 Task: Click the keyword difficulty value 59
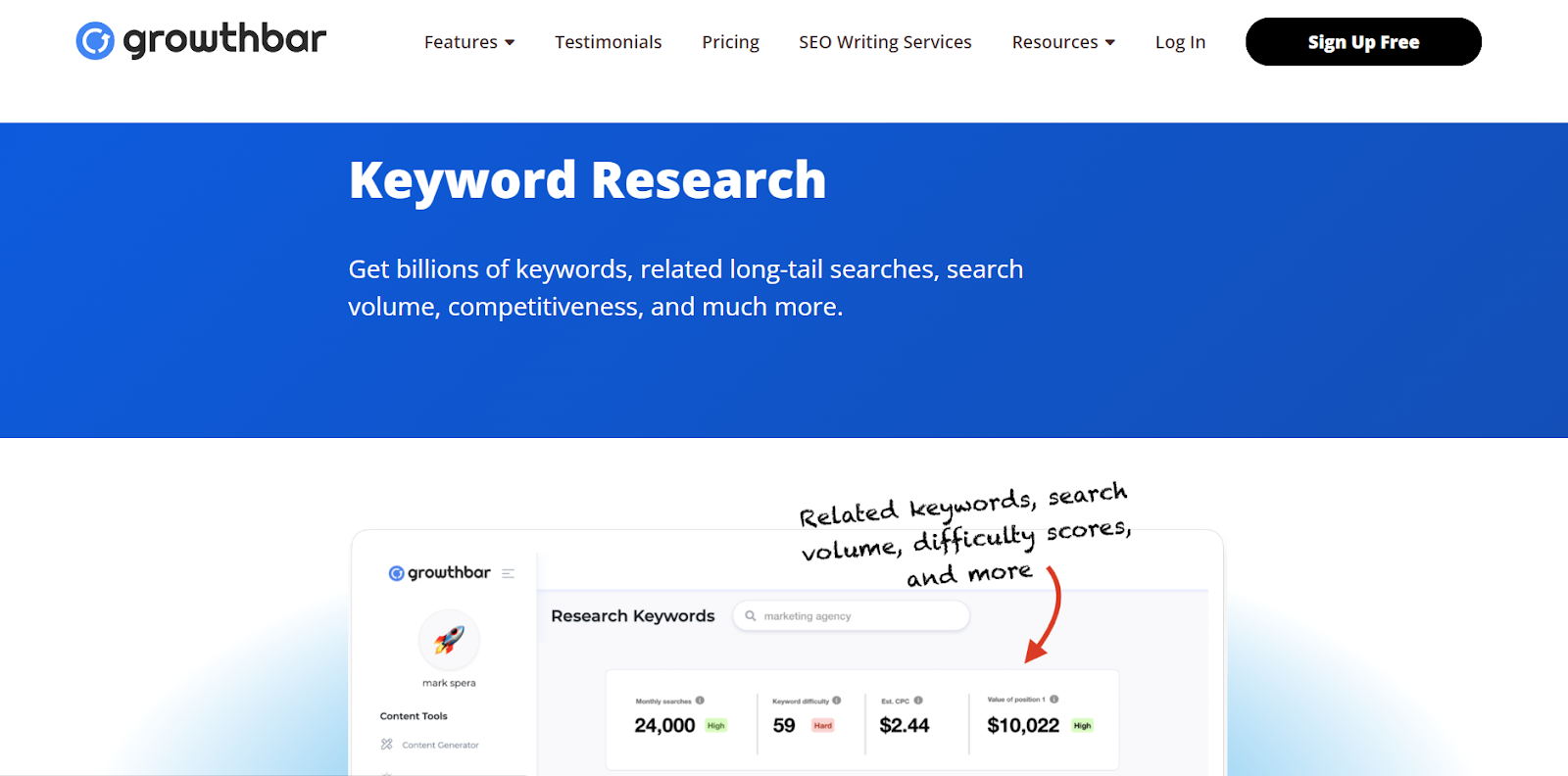pyautogui.click(x=784, y=726)
